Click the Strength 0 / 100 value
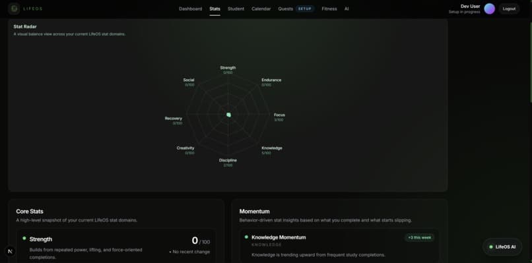Viewport: 532px width, 263px height. click(x=201, y=241)
